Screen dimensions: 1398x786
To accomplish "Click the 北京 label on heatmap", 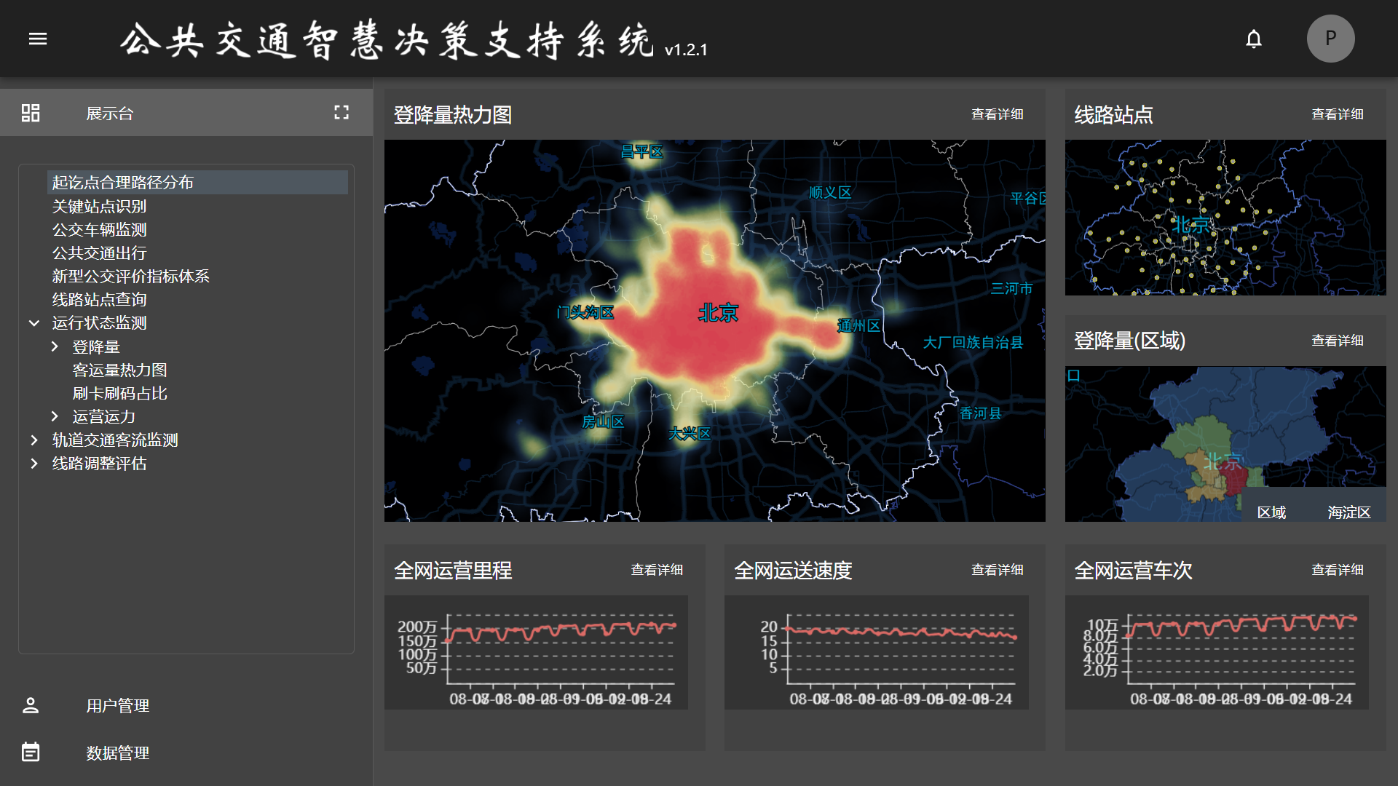I will click(718, 313).
